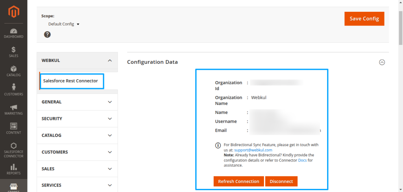403x192 pixels.
Task: Collapse the Configuration Data panel
Action: click(382, 62)
